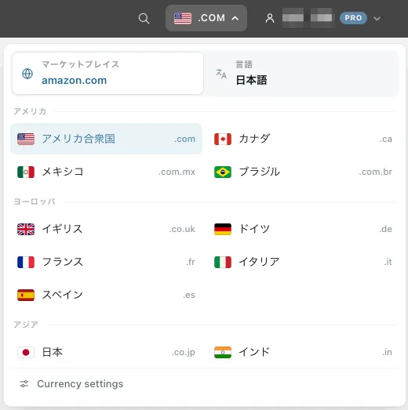
Task: Click the blurred account name
Action: tap(308, 18)
